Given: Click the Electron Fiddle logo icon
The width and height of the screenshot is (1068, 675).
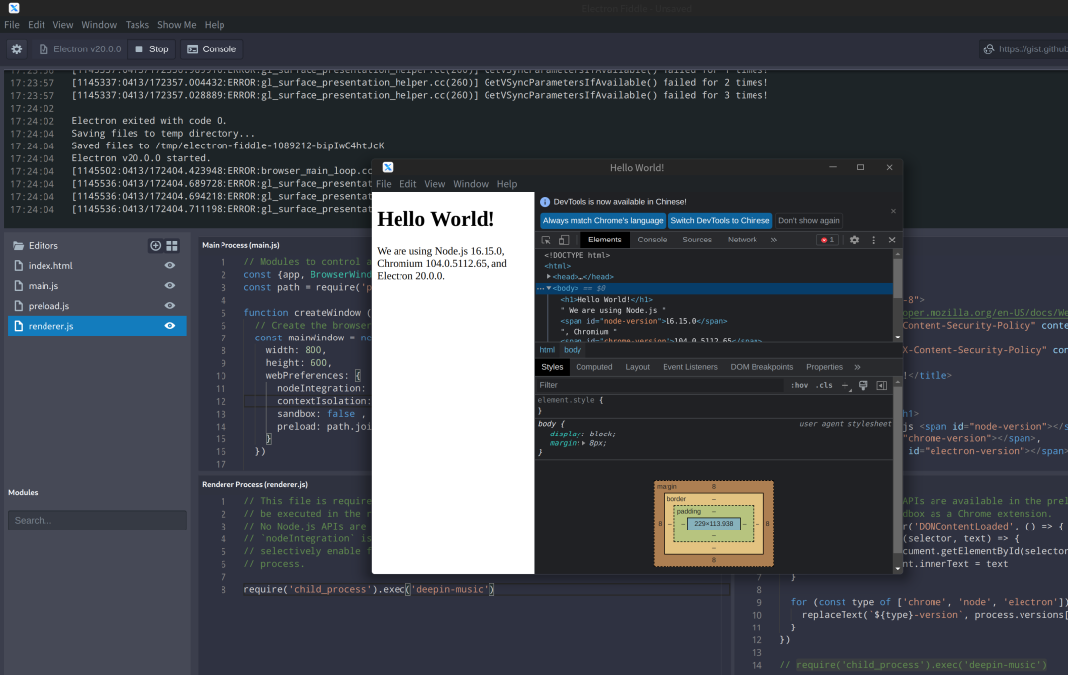Looking at the screenshot, I should tap(14, 8).
